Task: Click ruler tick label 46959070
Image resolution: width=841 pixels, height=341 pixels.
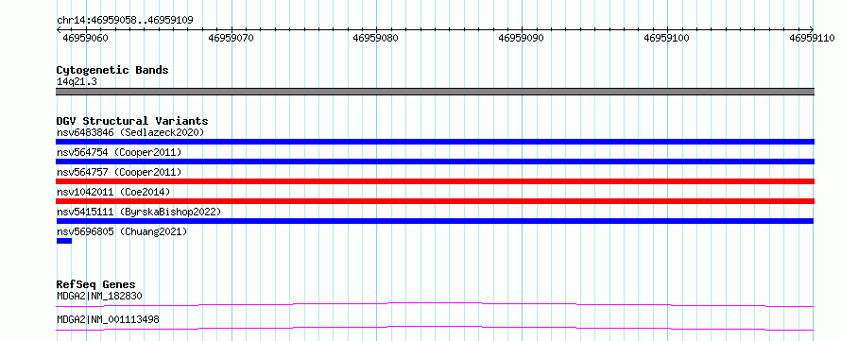Action: click(x=232, y=38)
